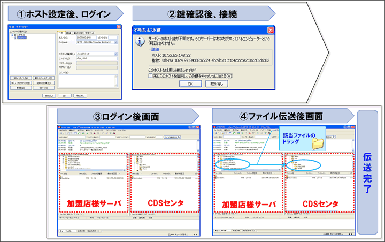Screen dimensions: 385x242
Task: Click the info icon in the unknown host key dialog
Action: coord(140,41)
